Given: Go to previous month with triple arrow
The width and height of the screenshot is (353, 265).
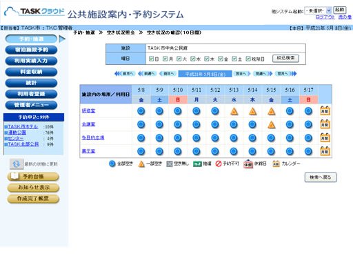Looking at the screenshot, I should click(x=124, y=74).
